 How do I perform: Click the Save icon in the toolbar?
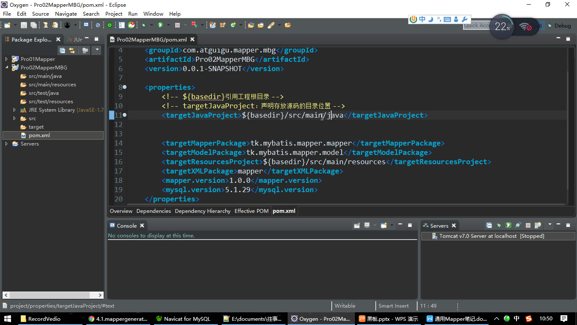coord(24,25)
